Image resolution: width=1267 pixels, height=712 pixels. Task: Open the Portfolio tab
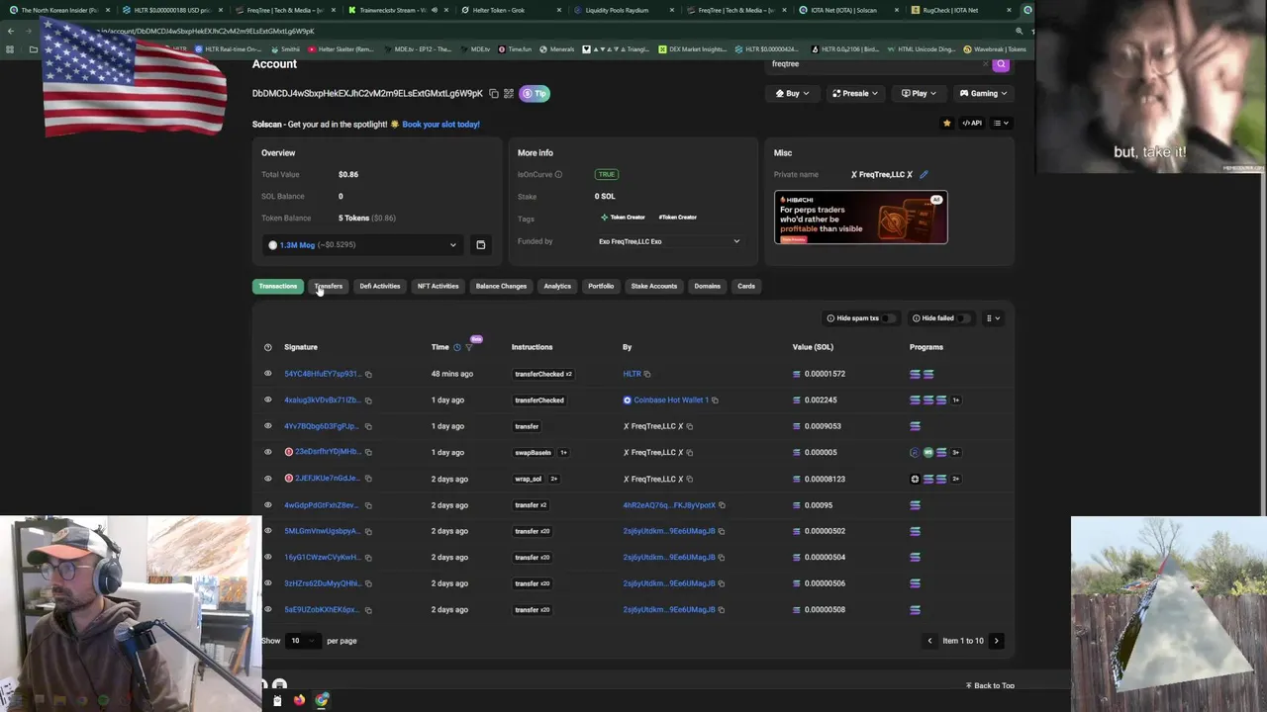click(601, 286)
